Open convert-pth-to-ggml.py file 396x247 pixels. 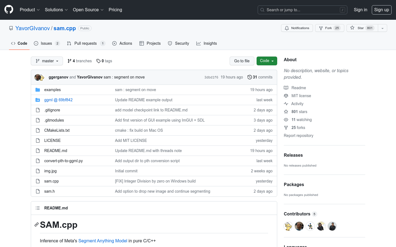click(x=64, y=161)
